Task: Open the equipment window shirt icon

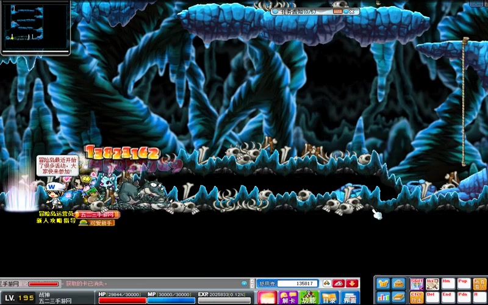Action: 383,284
